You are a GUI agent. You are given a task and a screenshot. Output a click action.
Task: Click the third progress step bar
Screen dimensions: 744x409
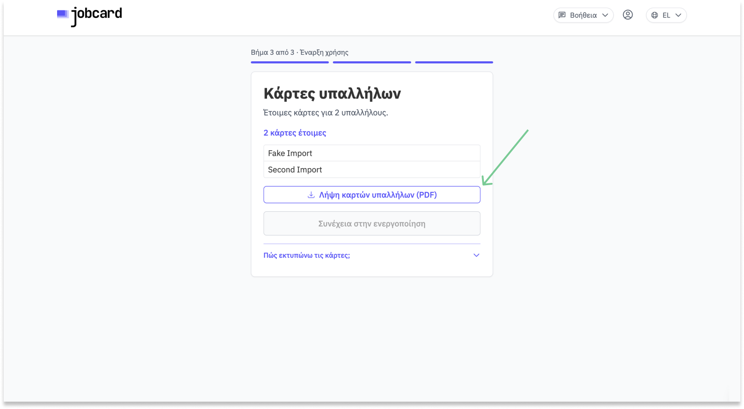tap(454, 62)
